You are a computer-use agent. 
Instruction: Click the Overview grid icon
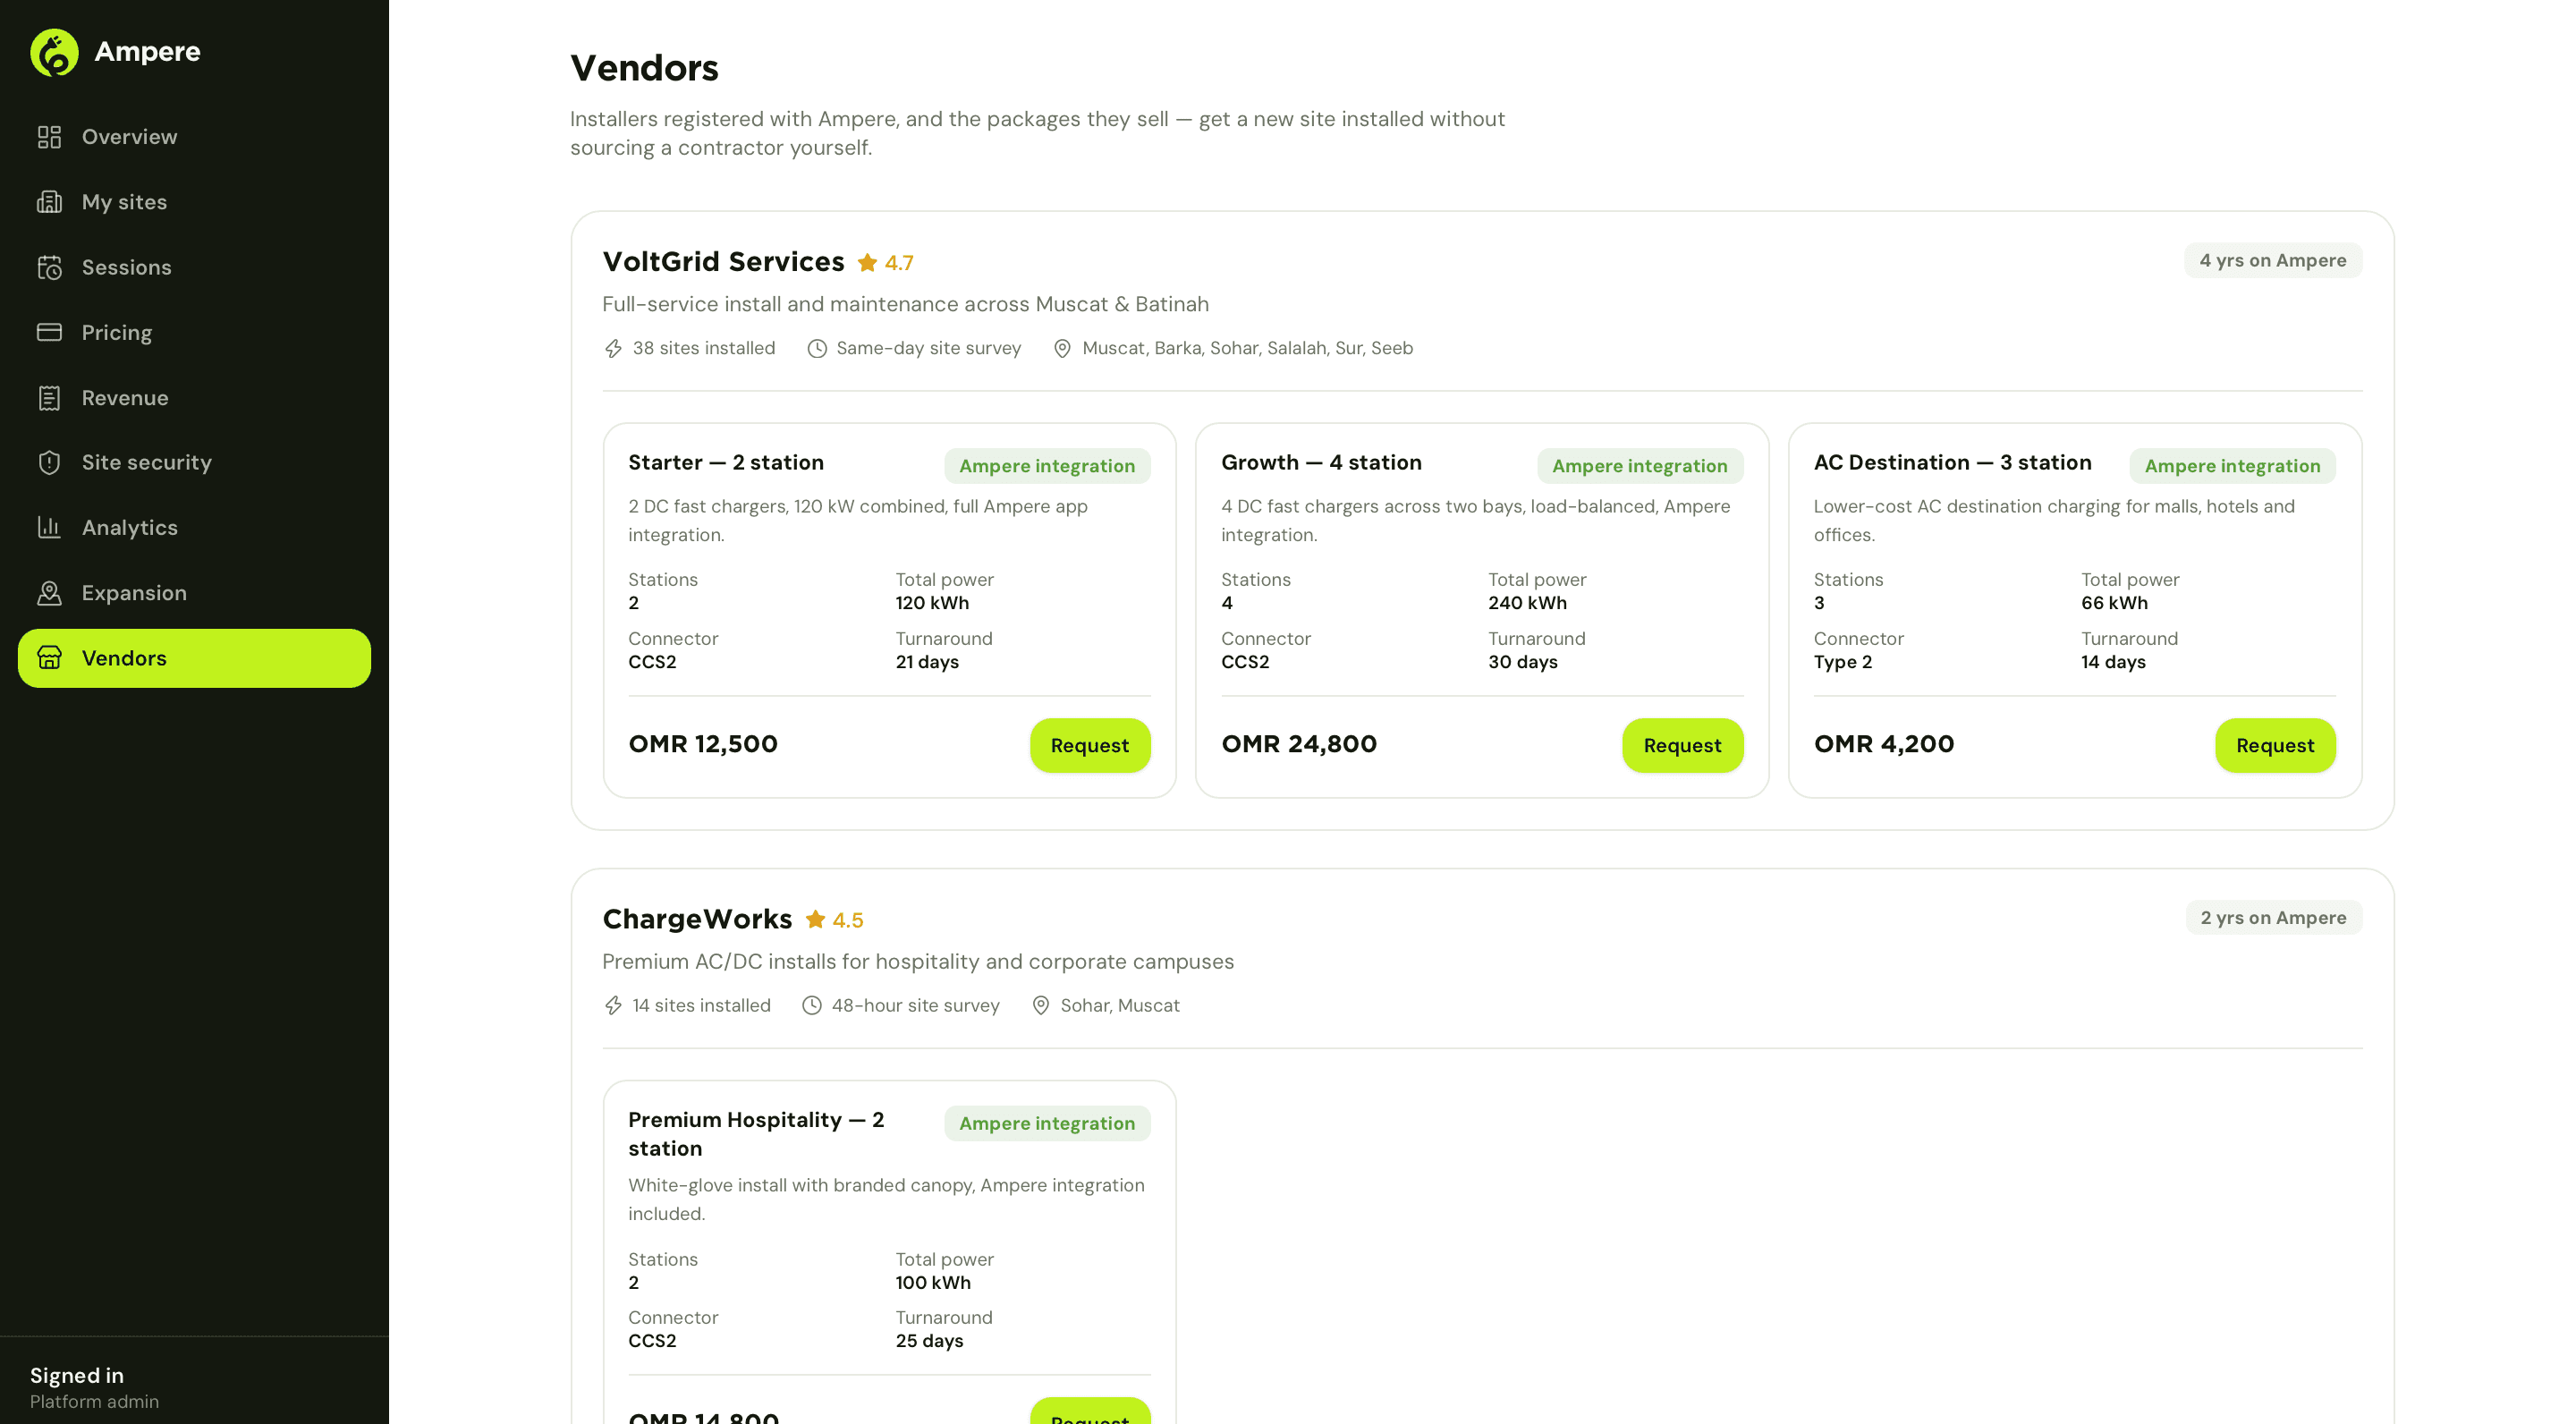[x=49, y=137]
